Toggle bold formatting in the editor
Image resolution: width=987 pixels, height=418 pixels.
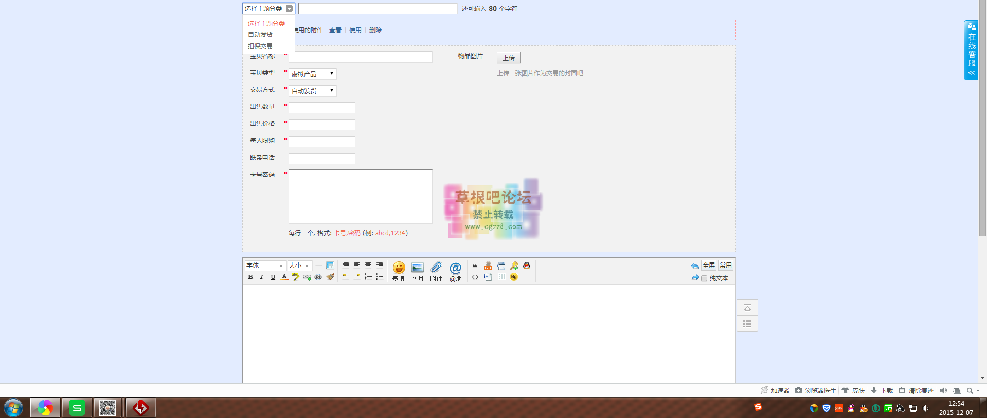click(250, 277)
